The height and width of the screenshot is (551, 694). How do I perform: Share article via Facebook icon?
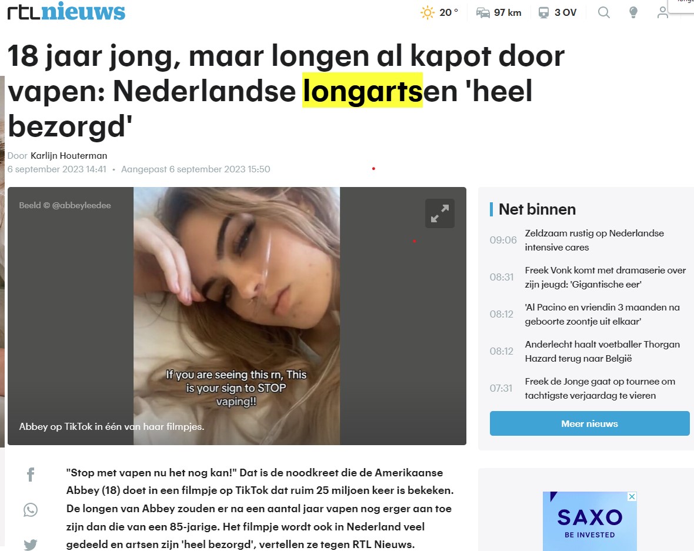pos(31,475)
